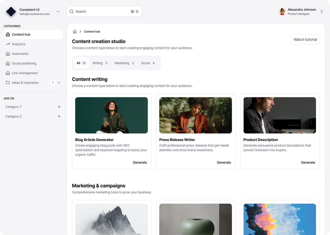Click the Watch tutorial button
This screenshot has height=235, width=330.
click(x=305, y=39)
